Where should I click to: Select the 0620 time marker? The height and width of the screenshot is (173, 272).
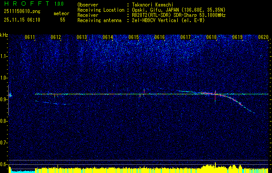pyautogui.click(x=263, y=37)
